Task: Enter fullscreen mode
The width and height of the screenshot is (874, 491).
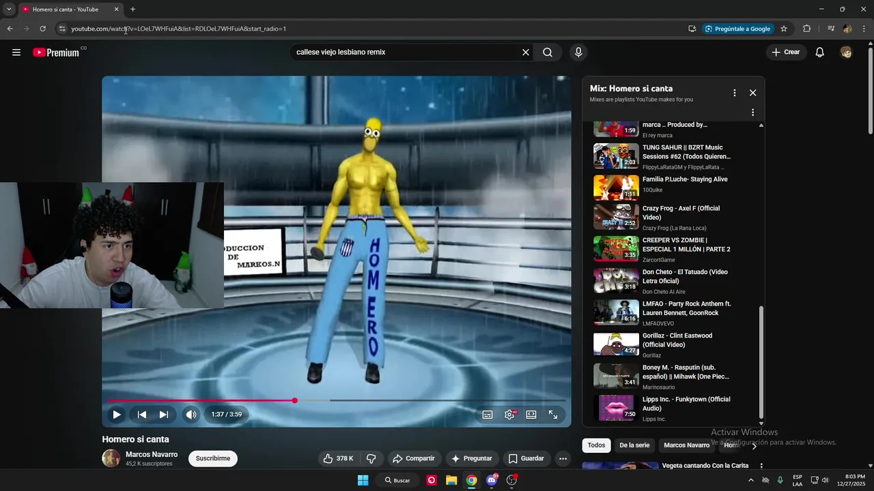Action: click(x=553, y=415)
